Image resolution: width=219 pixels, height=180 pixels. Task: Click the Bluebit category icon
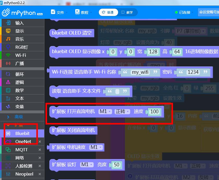(8, 133)
